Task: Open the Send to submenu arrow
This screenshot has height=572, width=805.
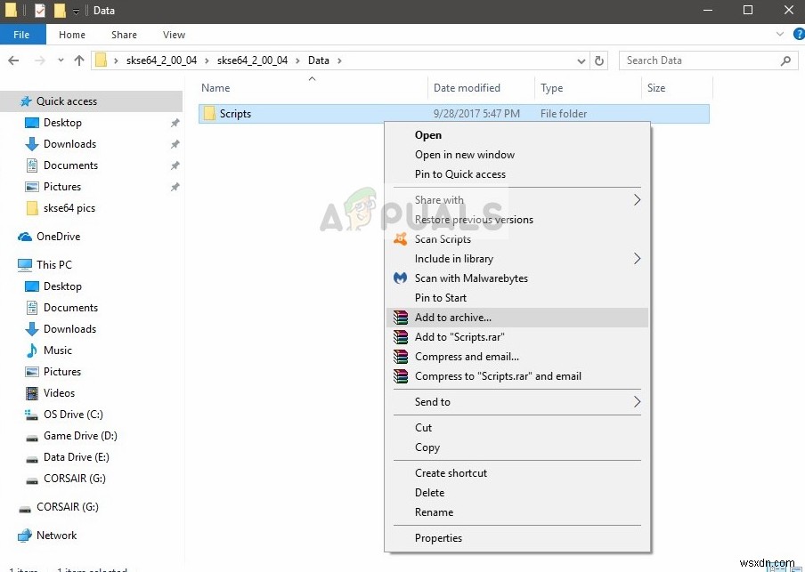Action: point(637,402)
